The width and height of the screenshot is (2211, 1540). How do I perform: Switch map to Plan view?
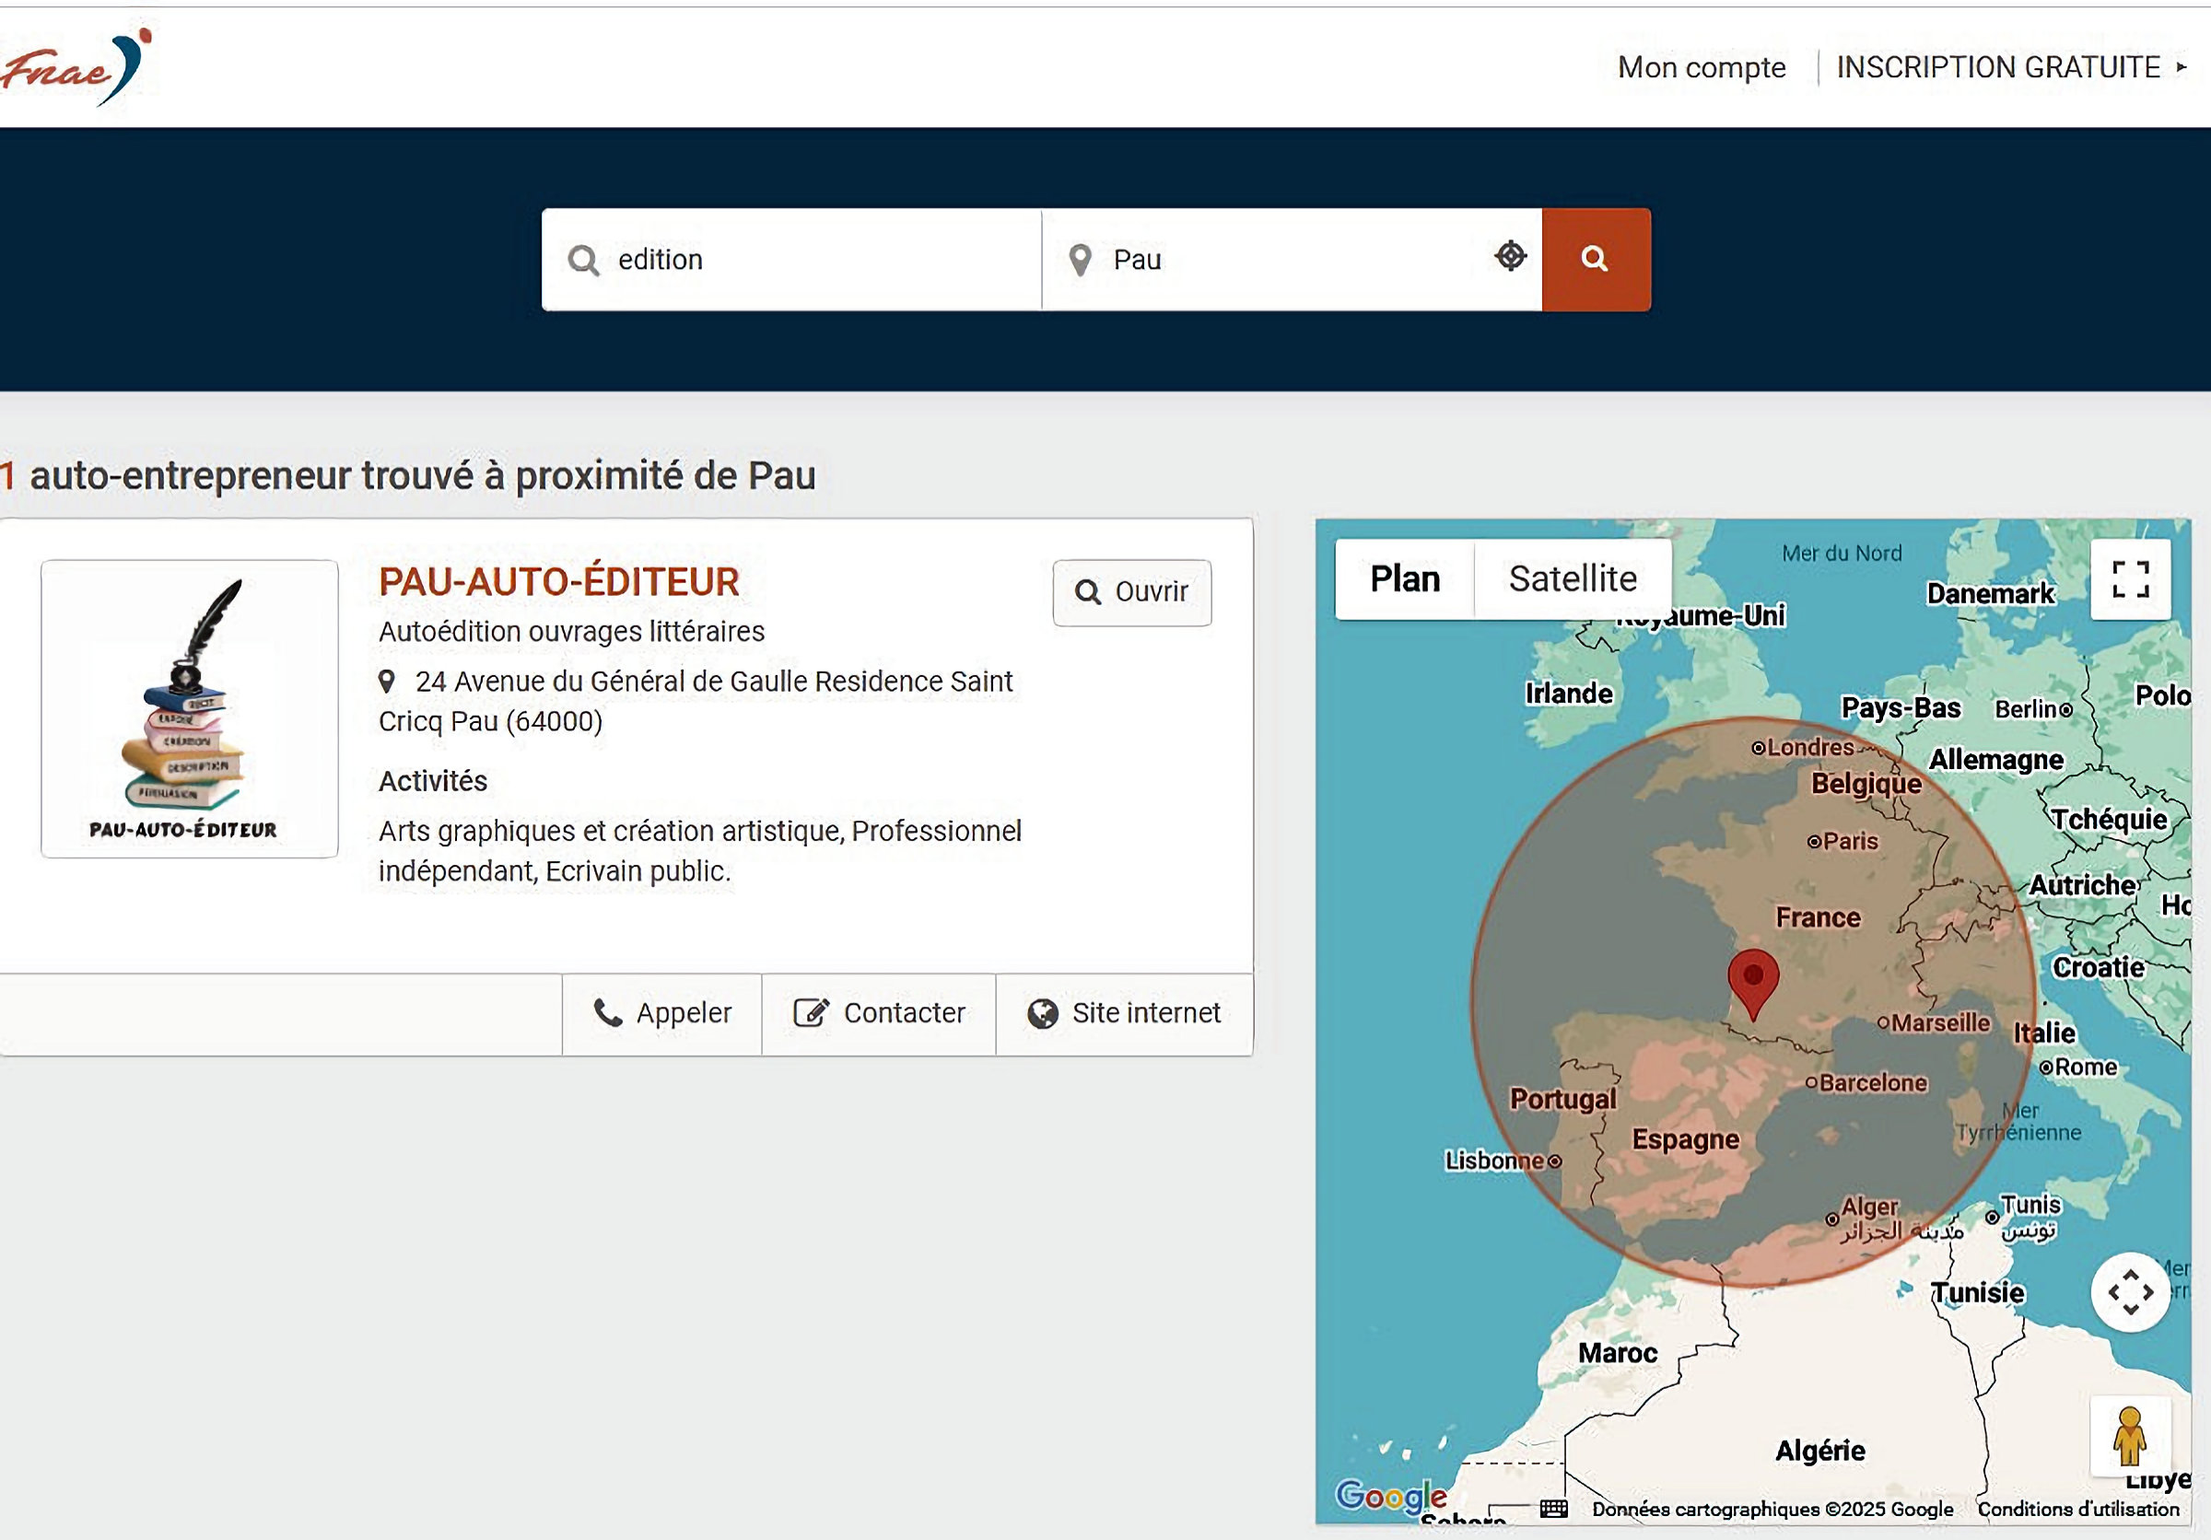(x=1404, y=579)
